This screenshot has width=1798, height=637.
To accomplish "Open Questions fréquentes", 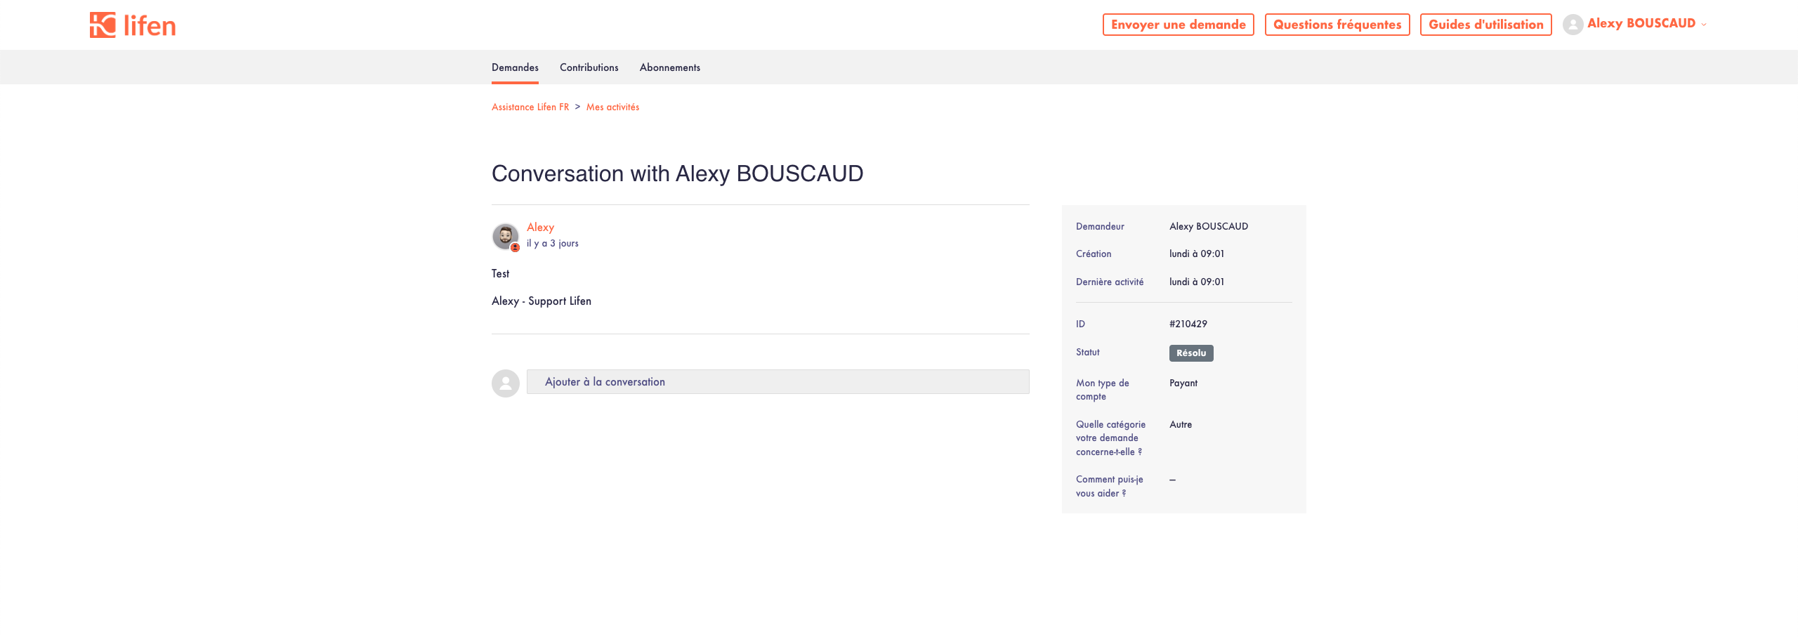I will click(1337, 25).
